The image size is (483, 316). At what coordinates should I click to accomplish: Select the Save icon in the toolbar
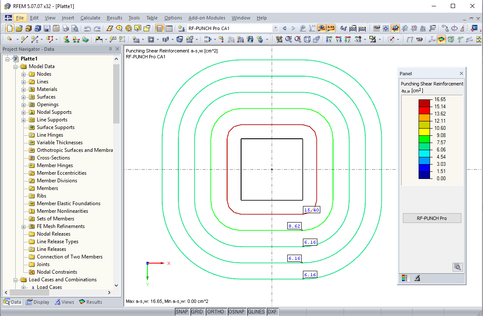(46, 28)
